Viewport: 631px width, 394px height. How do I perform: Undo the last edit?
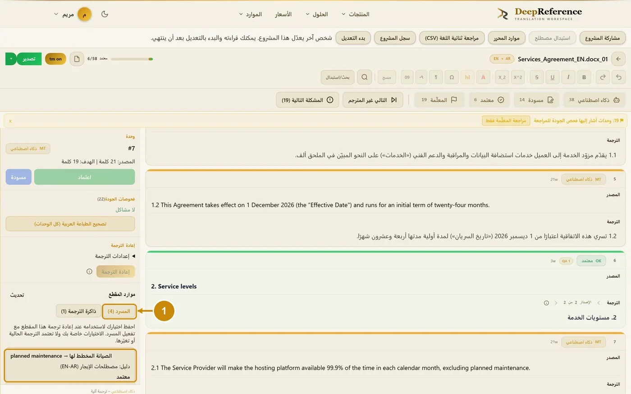(x=618, y=77)
